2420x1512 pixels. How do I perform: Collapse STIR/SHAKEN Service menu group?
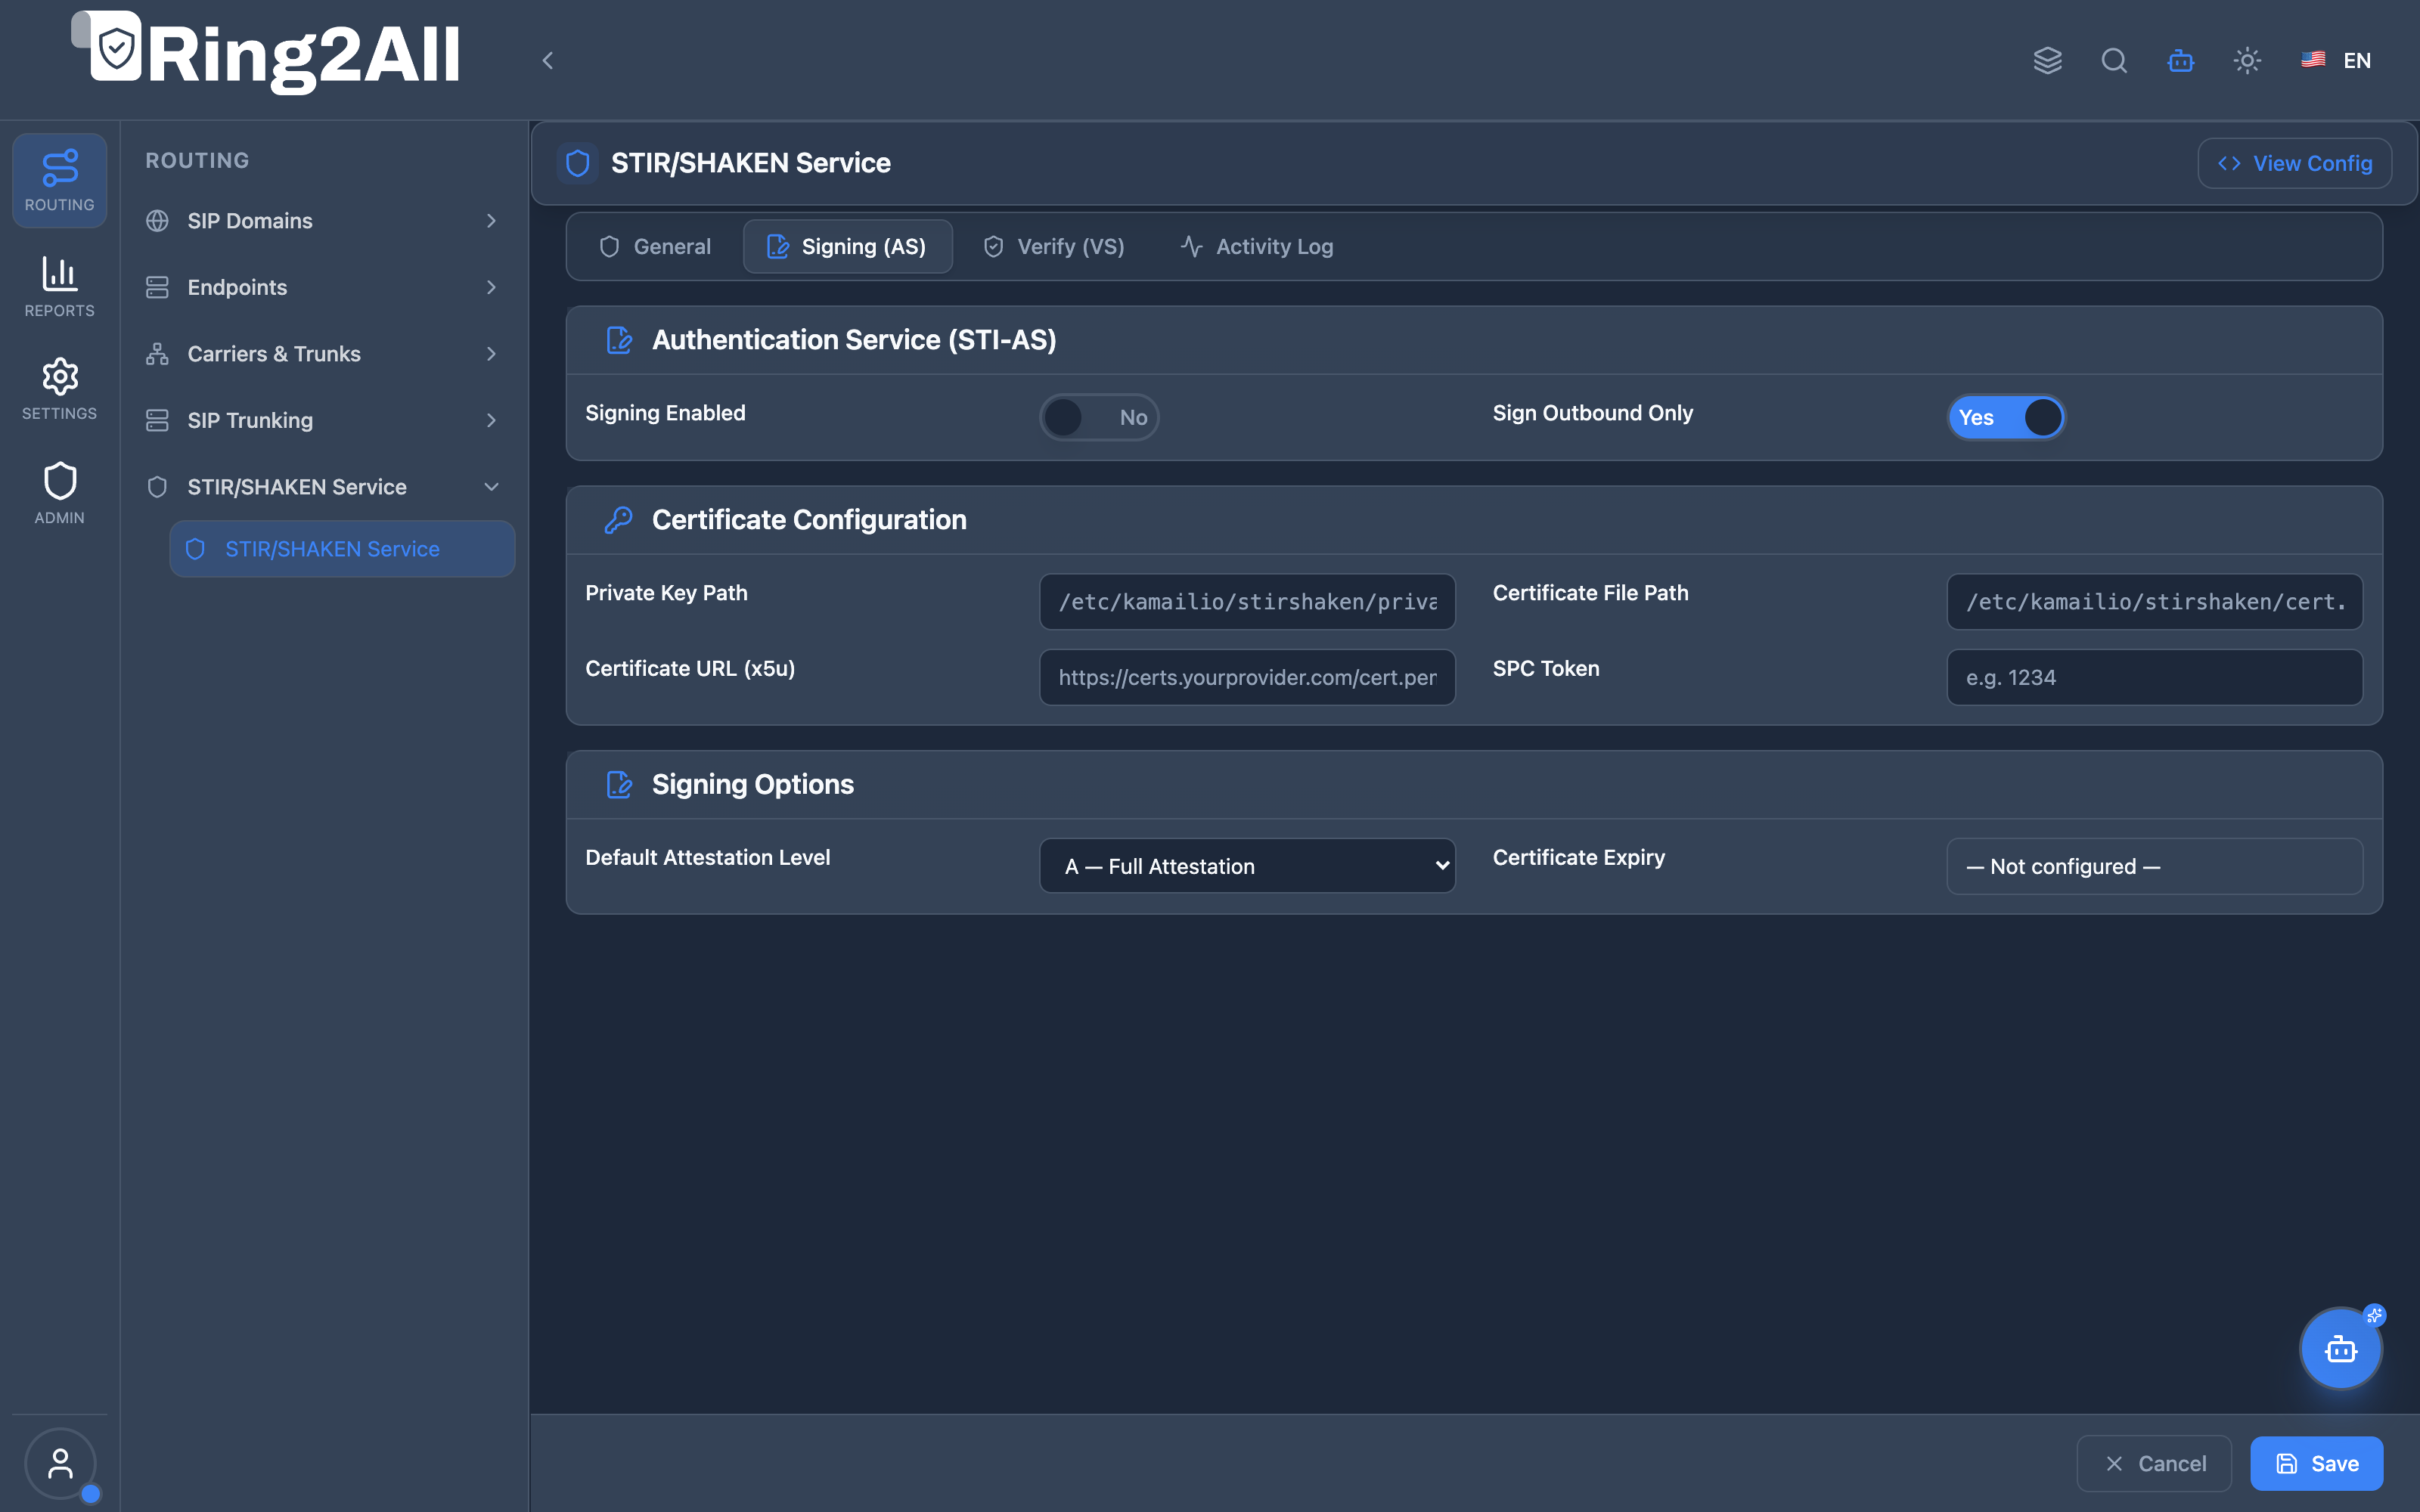click(x=322, y=487)
